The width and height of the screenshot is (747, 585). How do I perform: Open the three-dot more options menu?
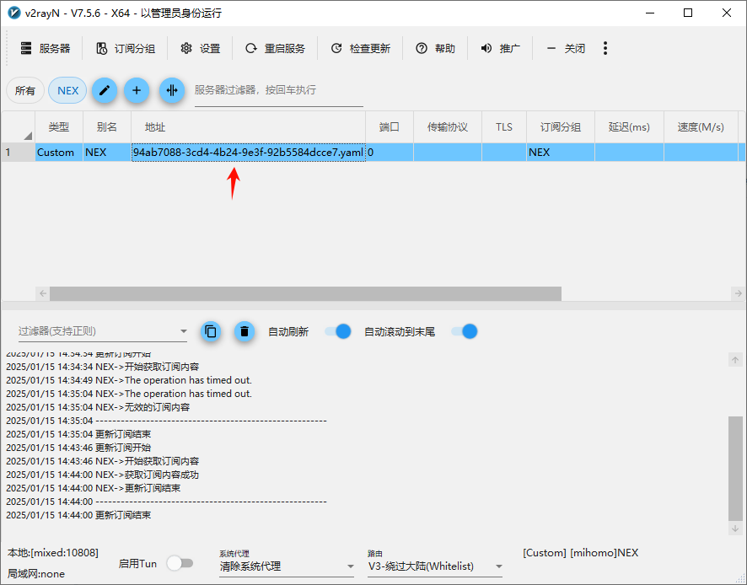coord(605,49)
